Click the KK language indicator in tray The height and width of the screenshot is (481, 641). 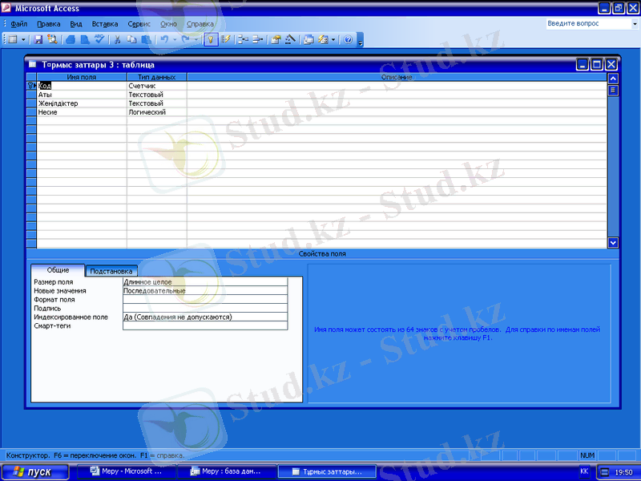tap(584, 471)
